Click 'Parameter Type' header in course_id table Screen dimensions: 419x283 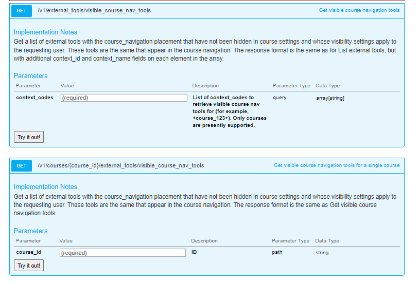click(x=290, y=241)
